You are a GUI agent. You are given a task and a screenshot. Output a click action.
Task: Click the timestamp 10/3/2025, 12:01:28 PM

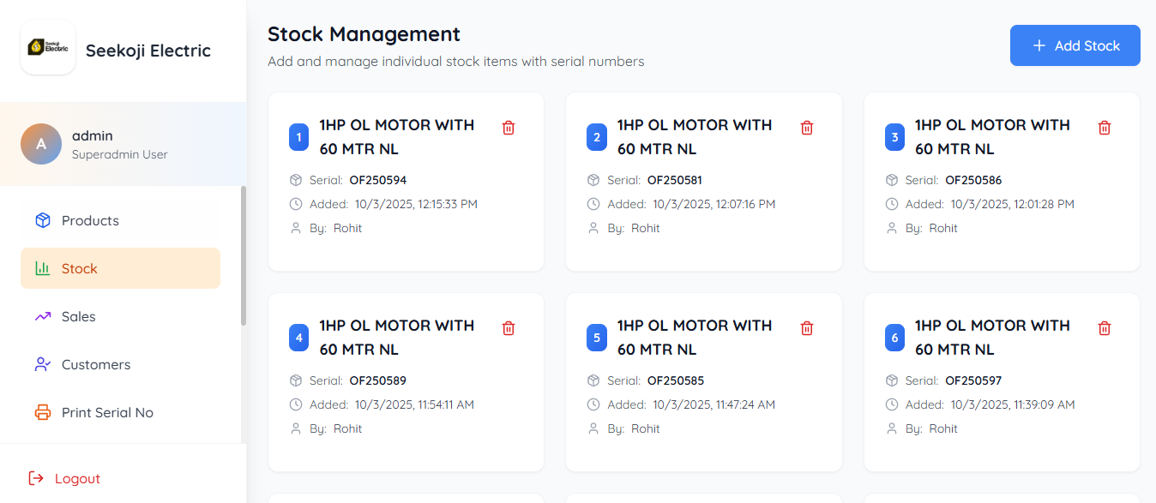pos(1013,204)
